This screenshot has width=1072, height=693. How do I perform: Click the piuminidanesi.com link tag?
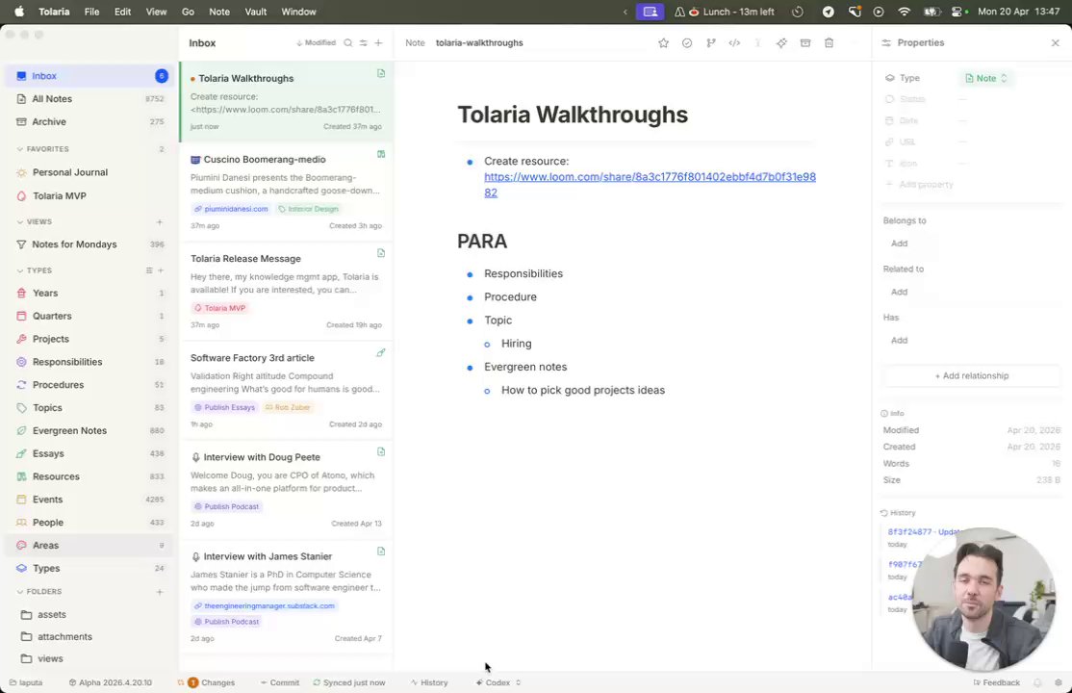coord(230,209)
